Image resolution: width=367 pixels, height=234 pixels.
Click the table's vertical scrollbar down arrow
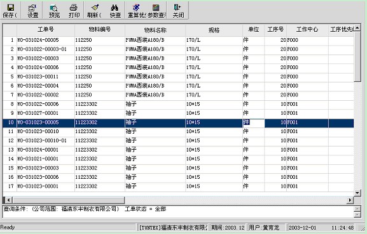(357, 193)
